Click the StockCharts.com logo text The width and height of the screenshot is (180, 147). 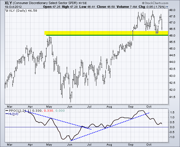pyautogui.click(x=155, y=3)
